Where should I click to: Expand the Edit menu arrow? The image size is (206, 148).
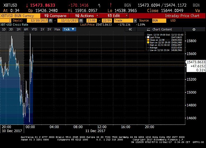click(x=127, y=15)
